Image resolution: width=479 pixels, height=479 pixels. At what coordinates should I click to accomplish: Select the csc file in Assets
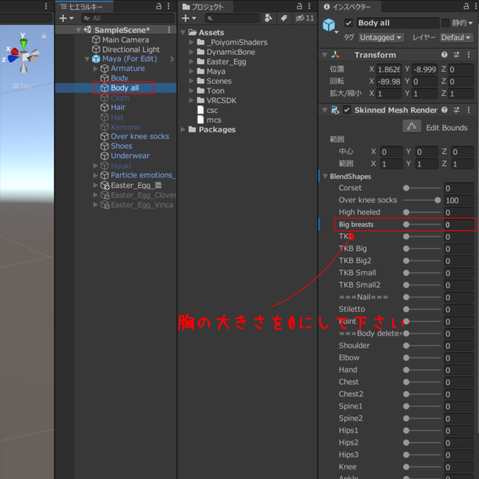point(212,110)
